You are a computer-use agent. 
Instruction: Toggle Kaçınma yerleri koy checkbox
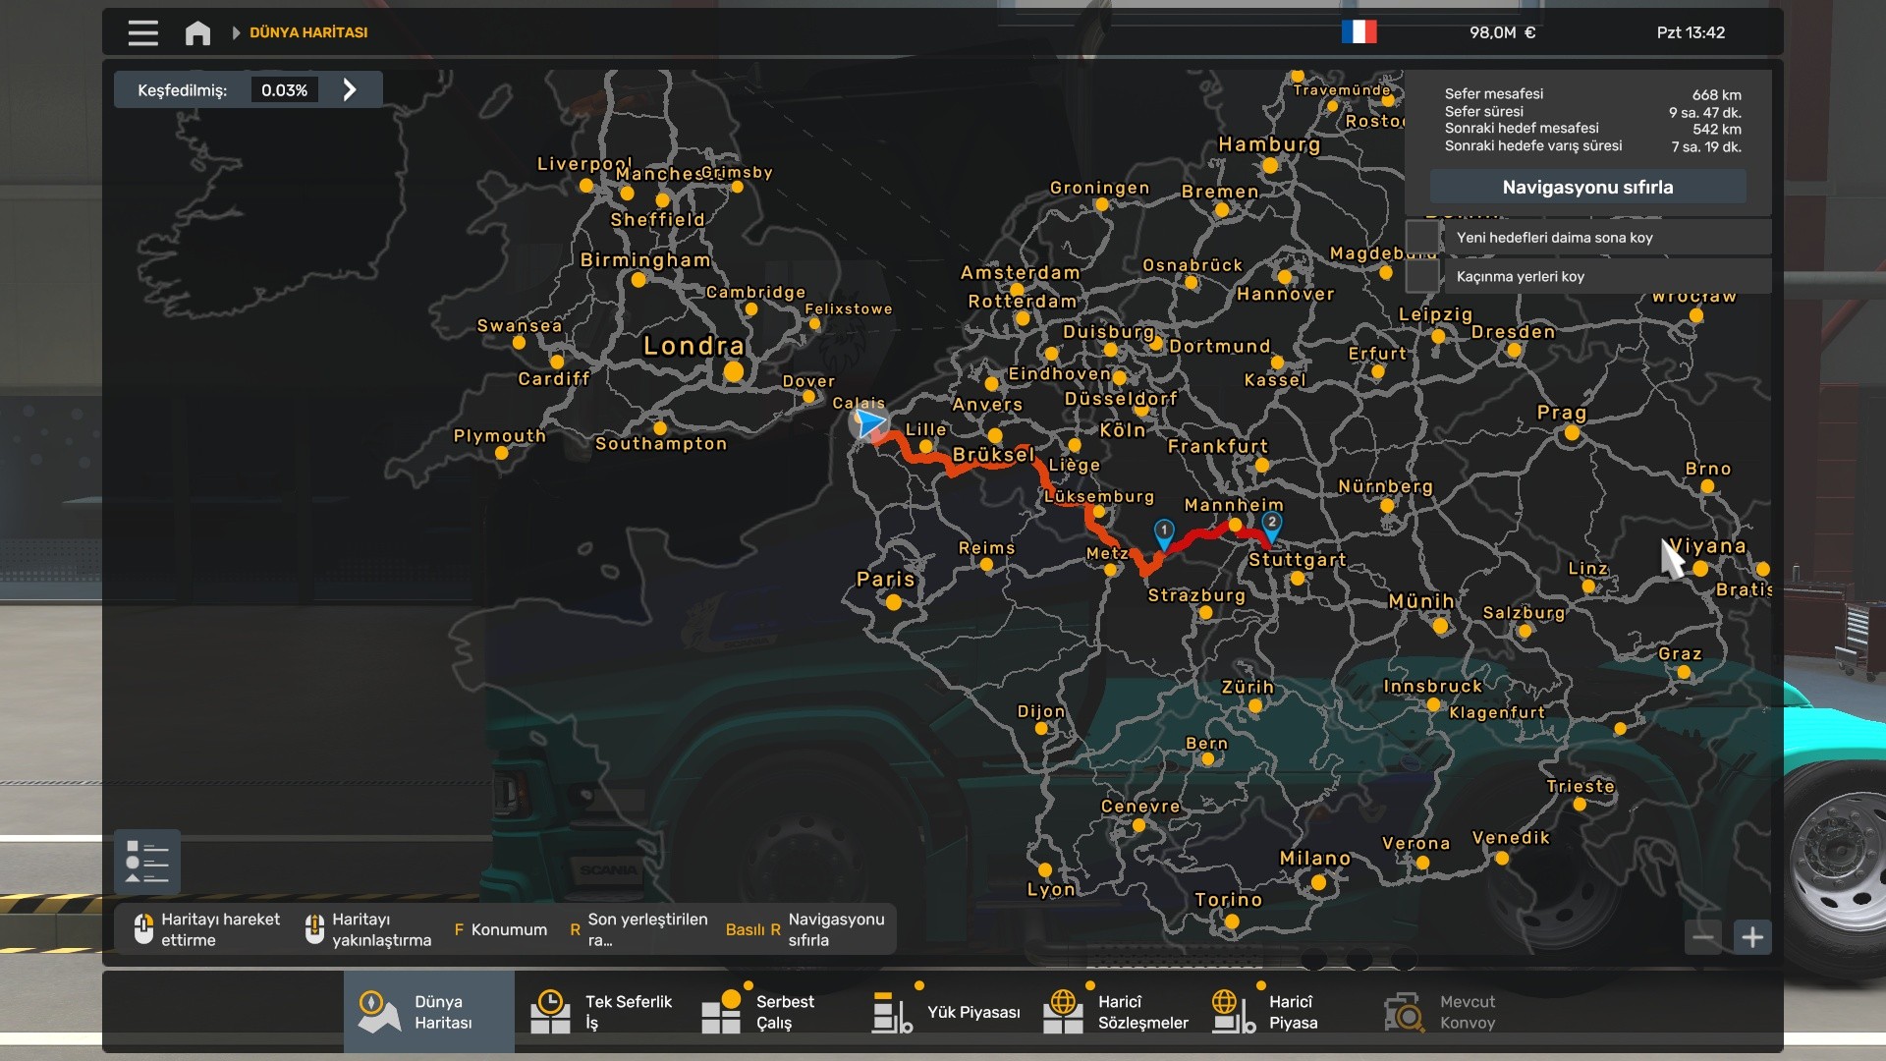tap(1422, 276)
